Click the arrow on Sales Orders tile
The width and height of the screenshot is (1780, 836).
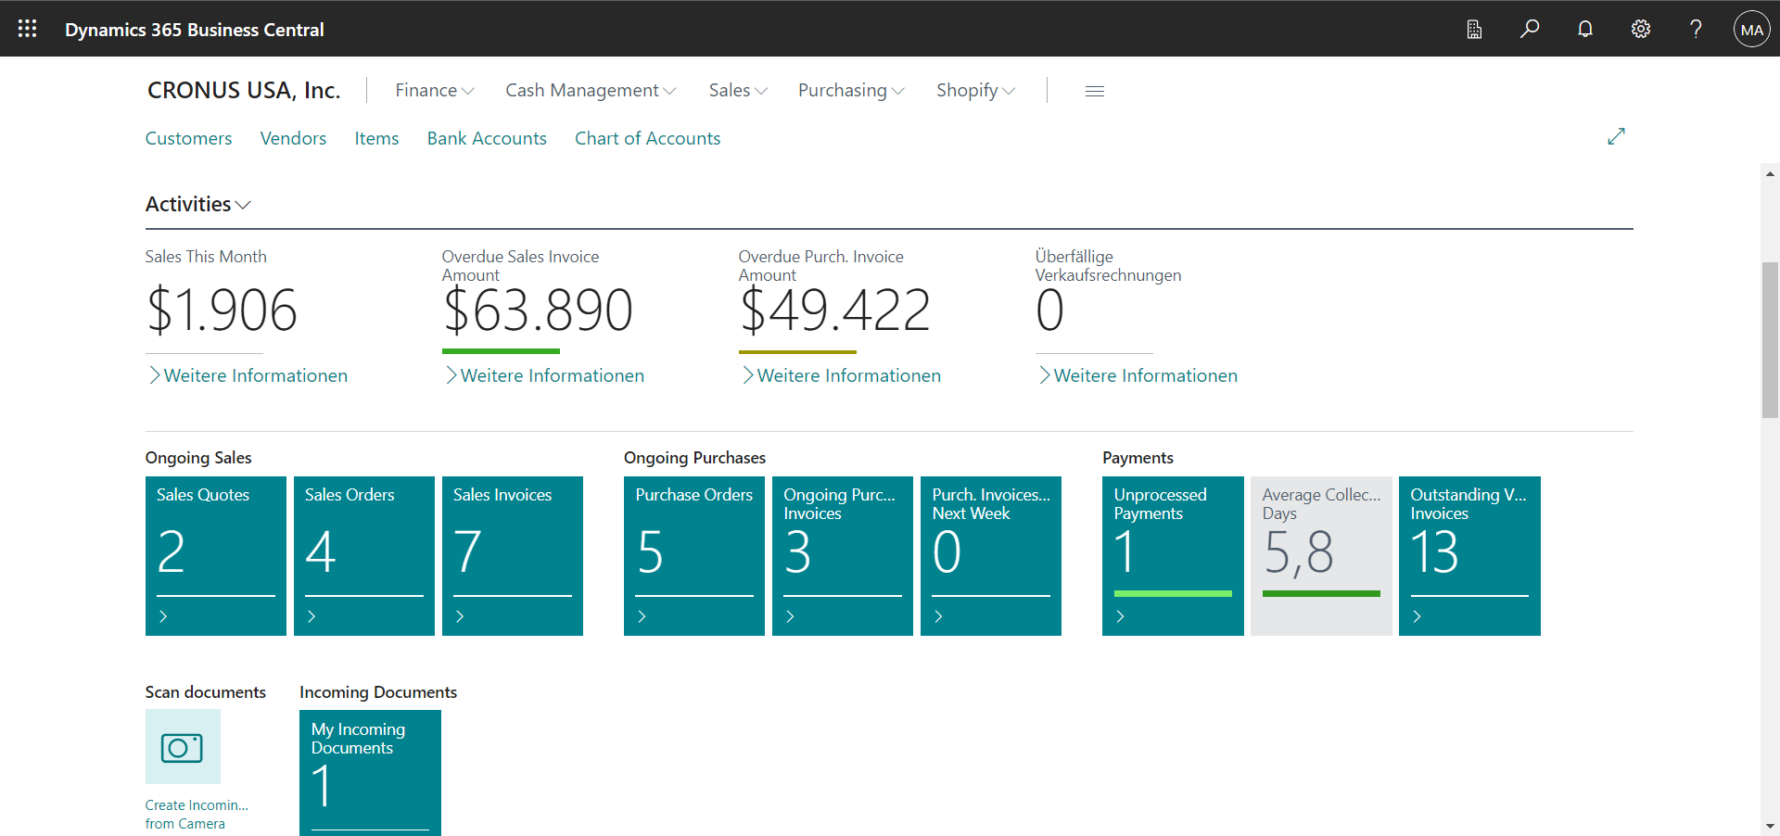[311, 616]
